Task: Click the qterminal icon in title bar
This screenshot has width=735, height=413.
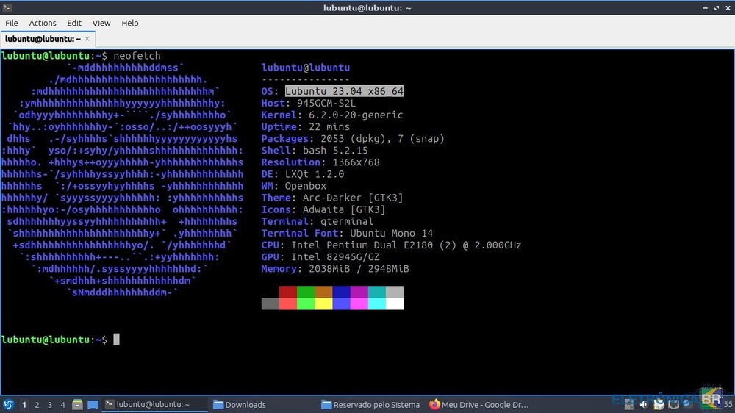Action: [7, 7]
